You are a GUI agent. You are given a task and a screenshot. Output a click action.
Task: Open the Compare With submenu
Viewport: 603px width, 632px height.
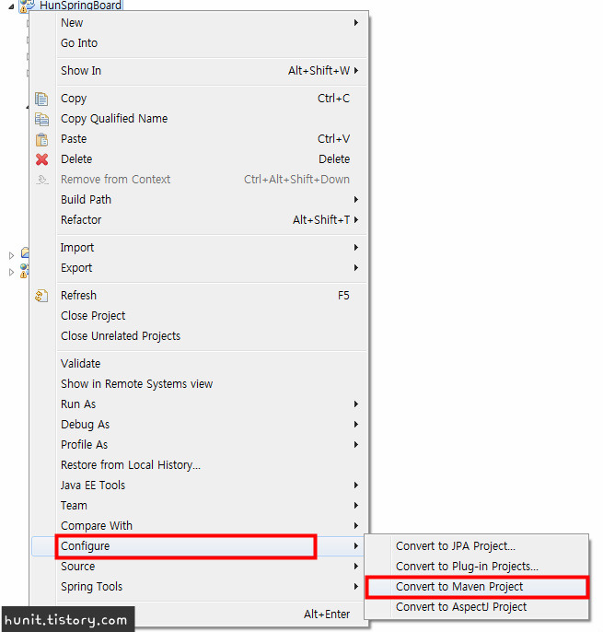coord(200,525)
